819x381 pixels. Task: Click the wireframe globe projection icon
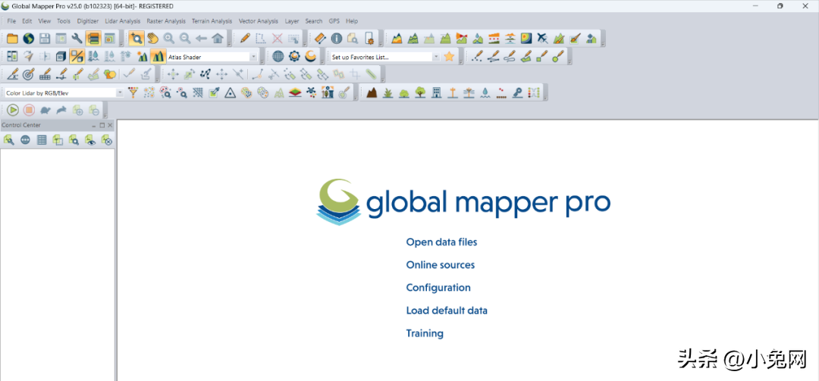278,56
